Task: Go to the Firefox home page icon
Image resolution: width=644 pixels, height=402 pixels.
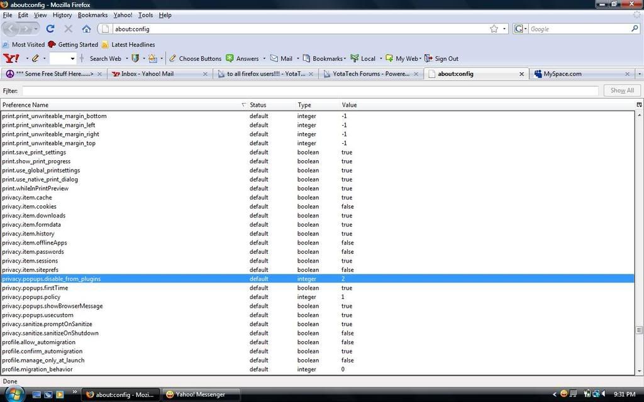Action: (x=86, y=29)
